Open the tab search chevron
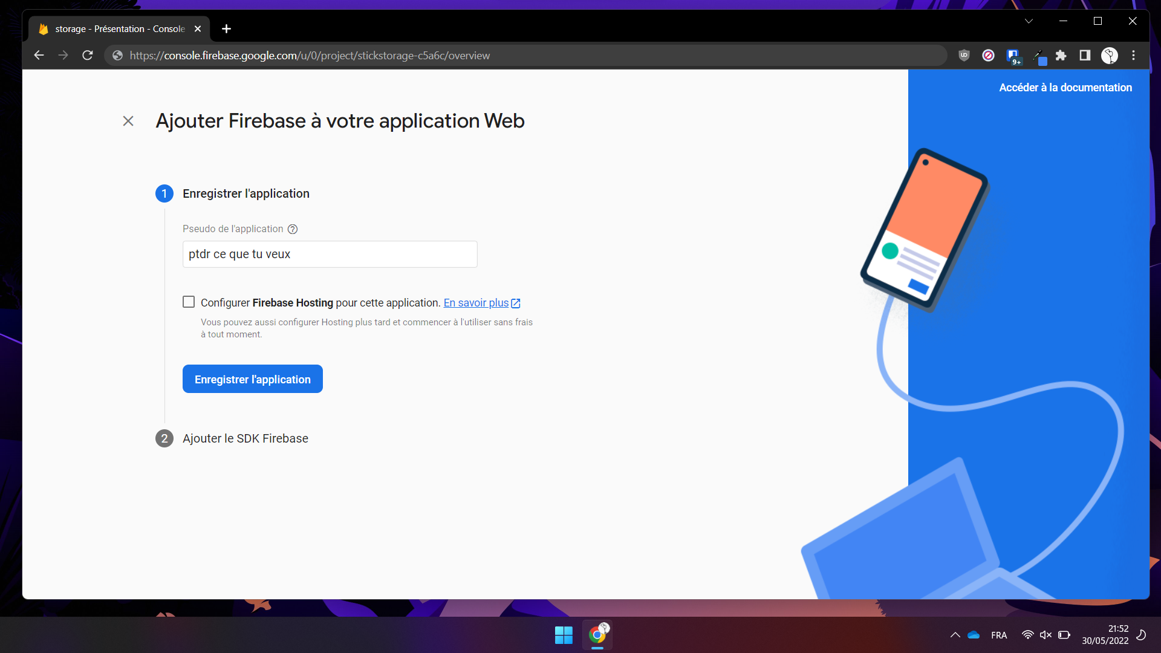1161x653 pixels. tap(1029, 21)
